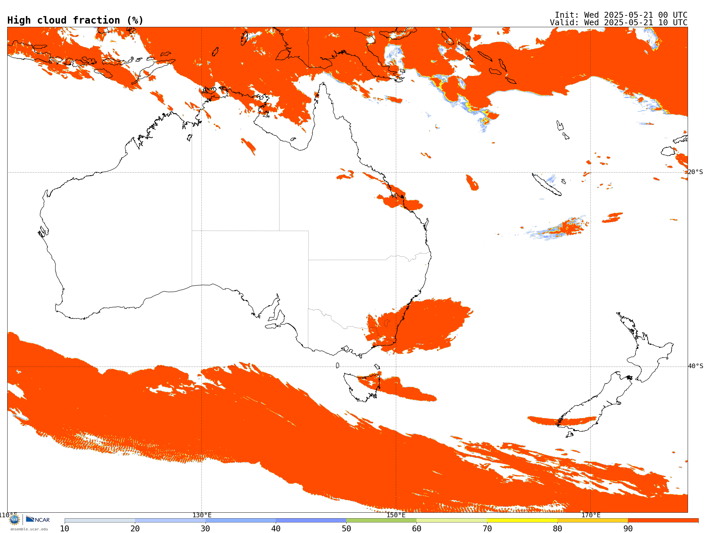Click the 'High cloud fraction (%)' title
This screenshot has width=709, height=533.
[x=75, y=20]
